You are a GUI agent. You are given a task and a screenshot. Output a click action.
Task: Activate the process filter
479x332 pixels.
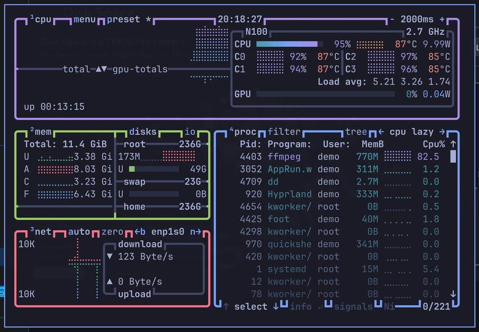[284, 132]
